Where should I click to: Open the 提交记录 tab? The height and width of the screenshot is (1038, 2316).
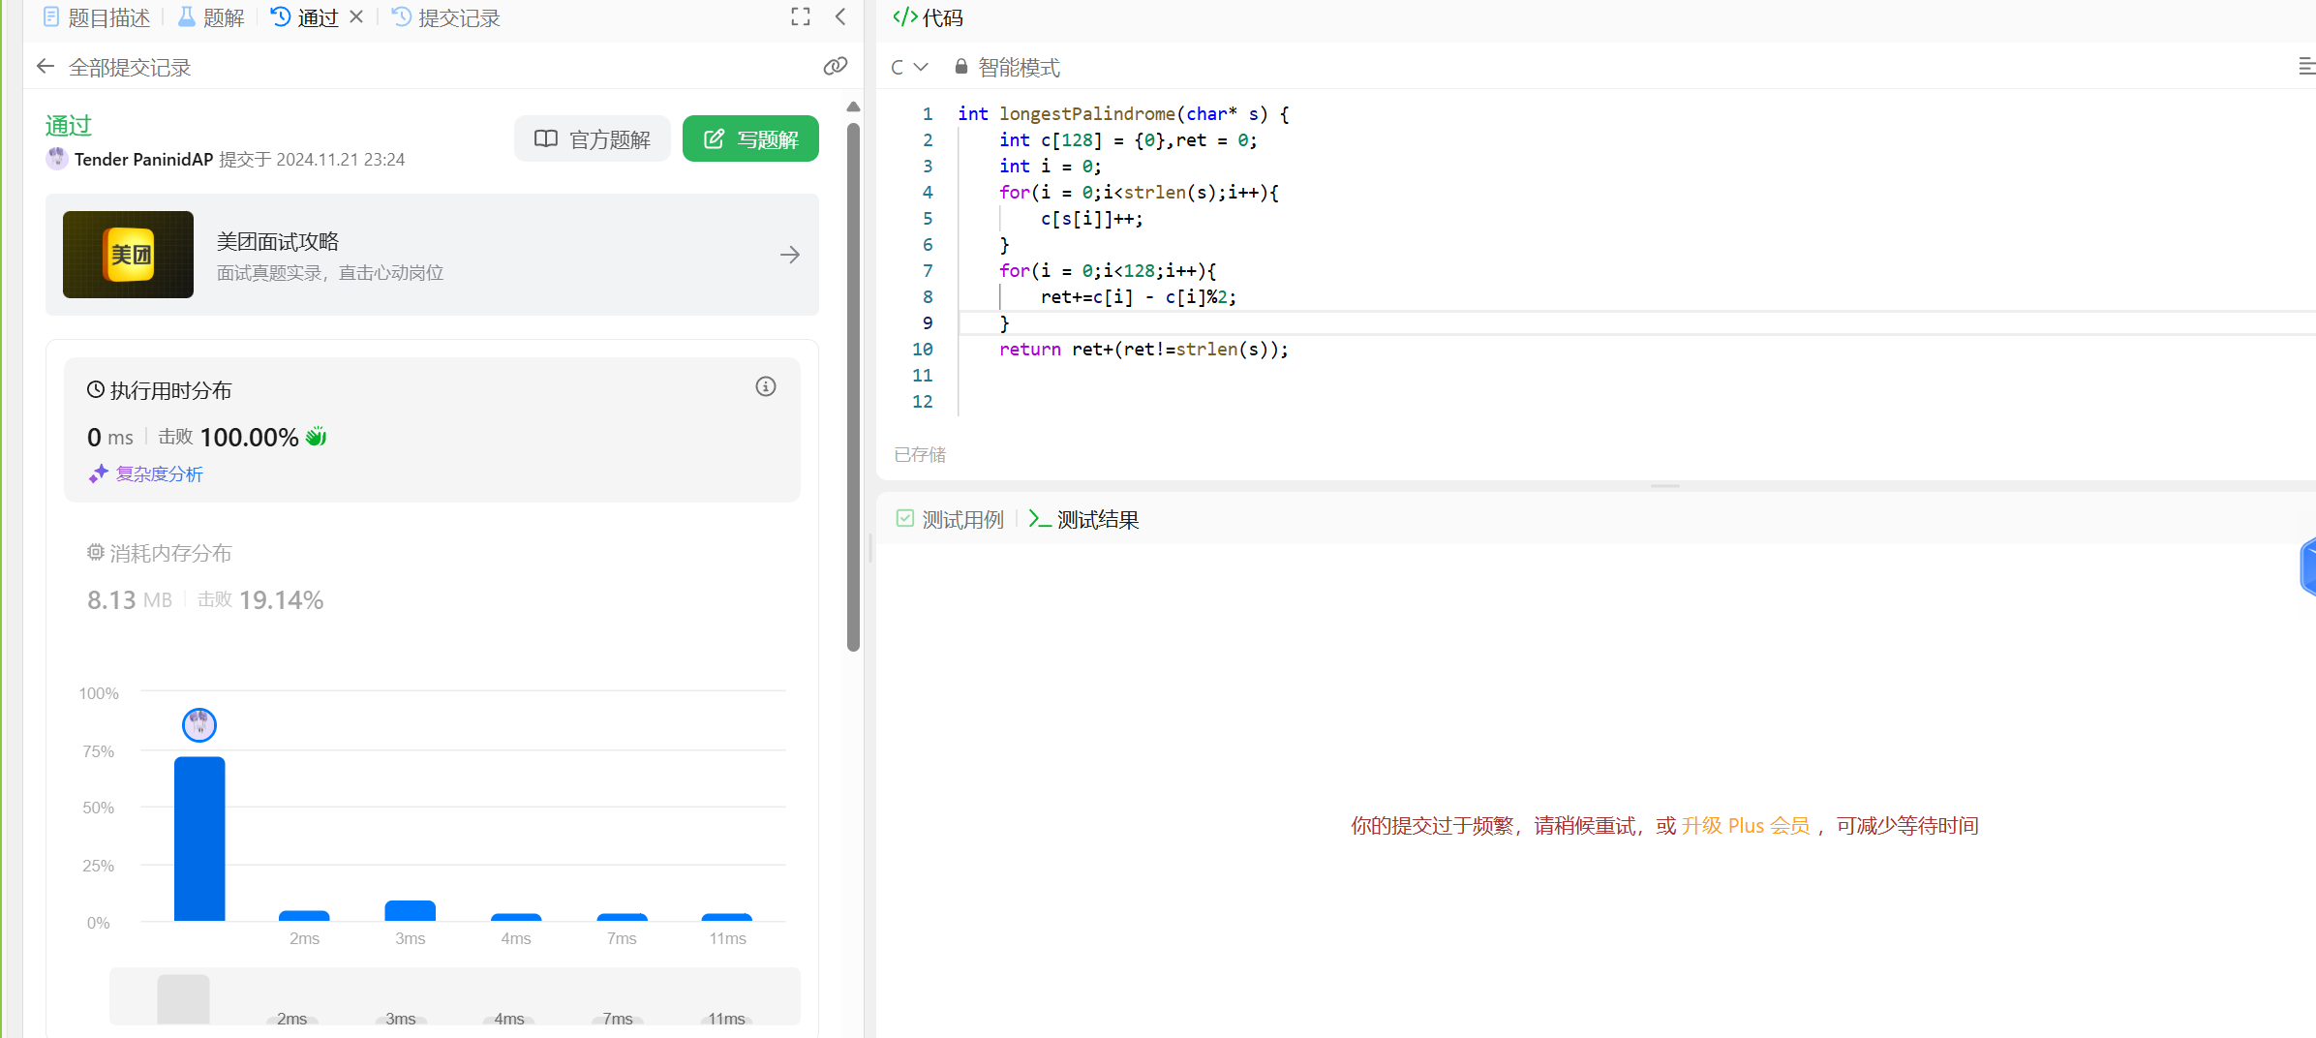[446, 17]
